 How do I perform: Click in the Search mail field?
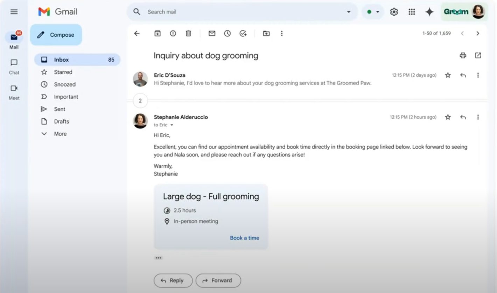point(241,12)
